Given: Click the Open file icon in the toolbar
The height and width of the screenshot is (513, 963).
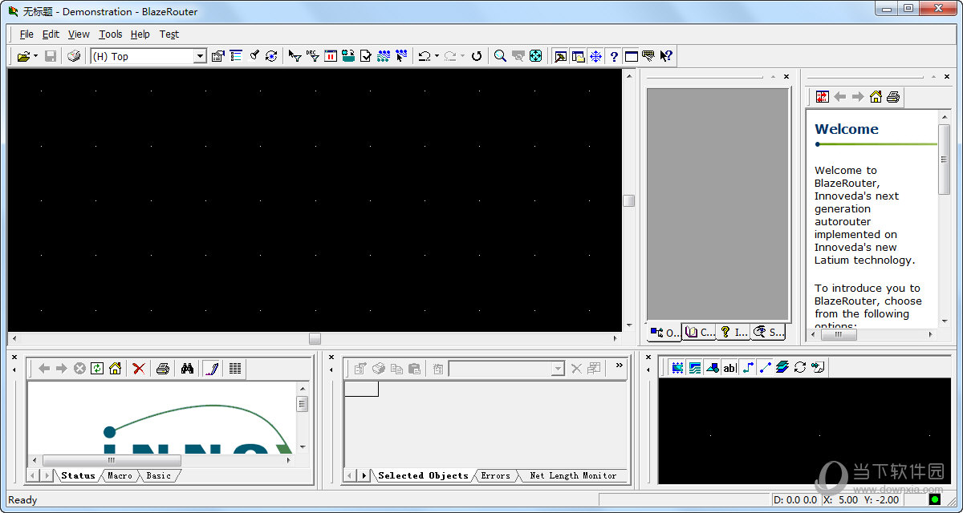Looking at the screenshot, I should coord(24,56).
